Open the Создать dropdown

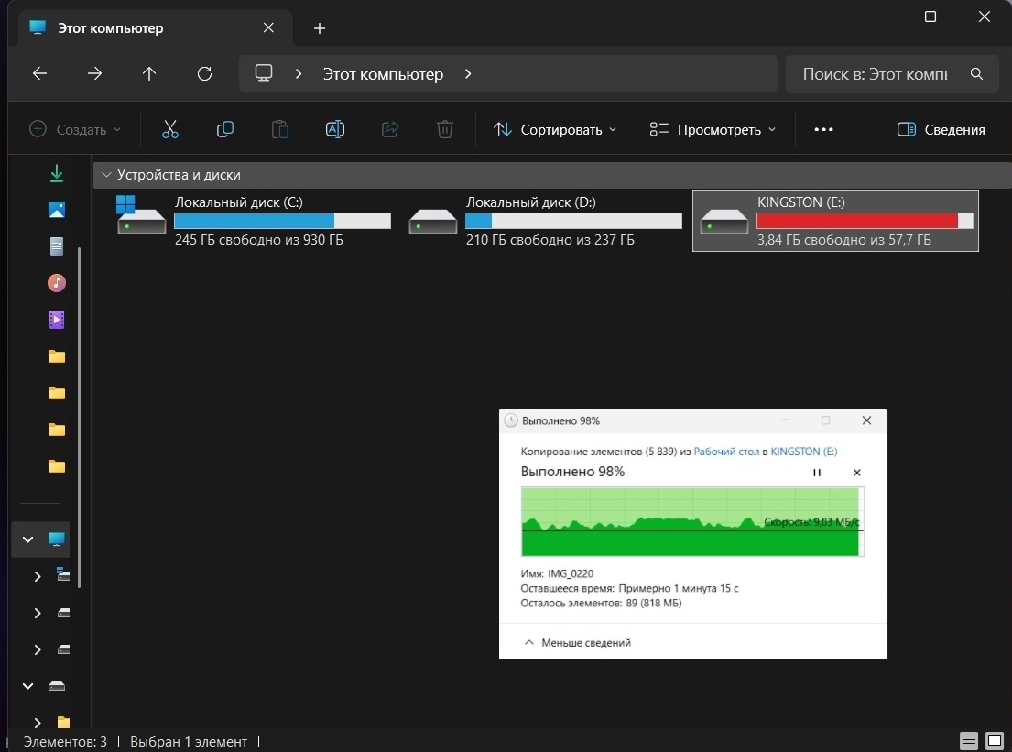tap(75, 129)
